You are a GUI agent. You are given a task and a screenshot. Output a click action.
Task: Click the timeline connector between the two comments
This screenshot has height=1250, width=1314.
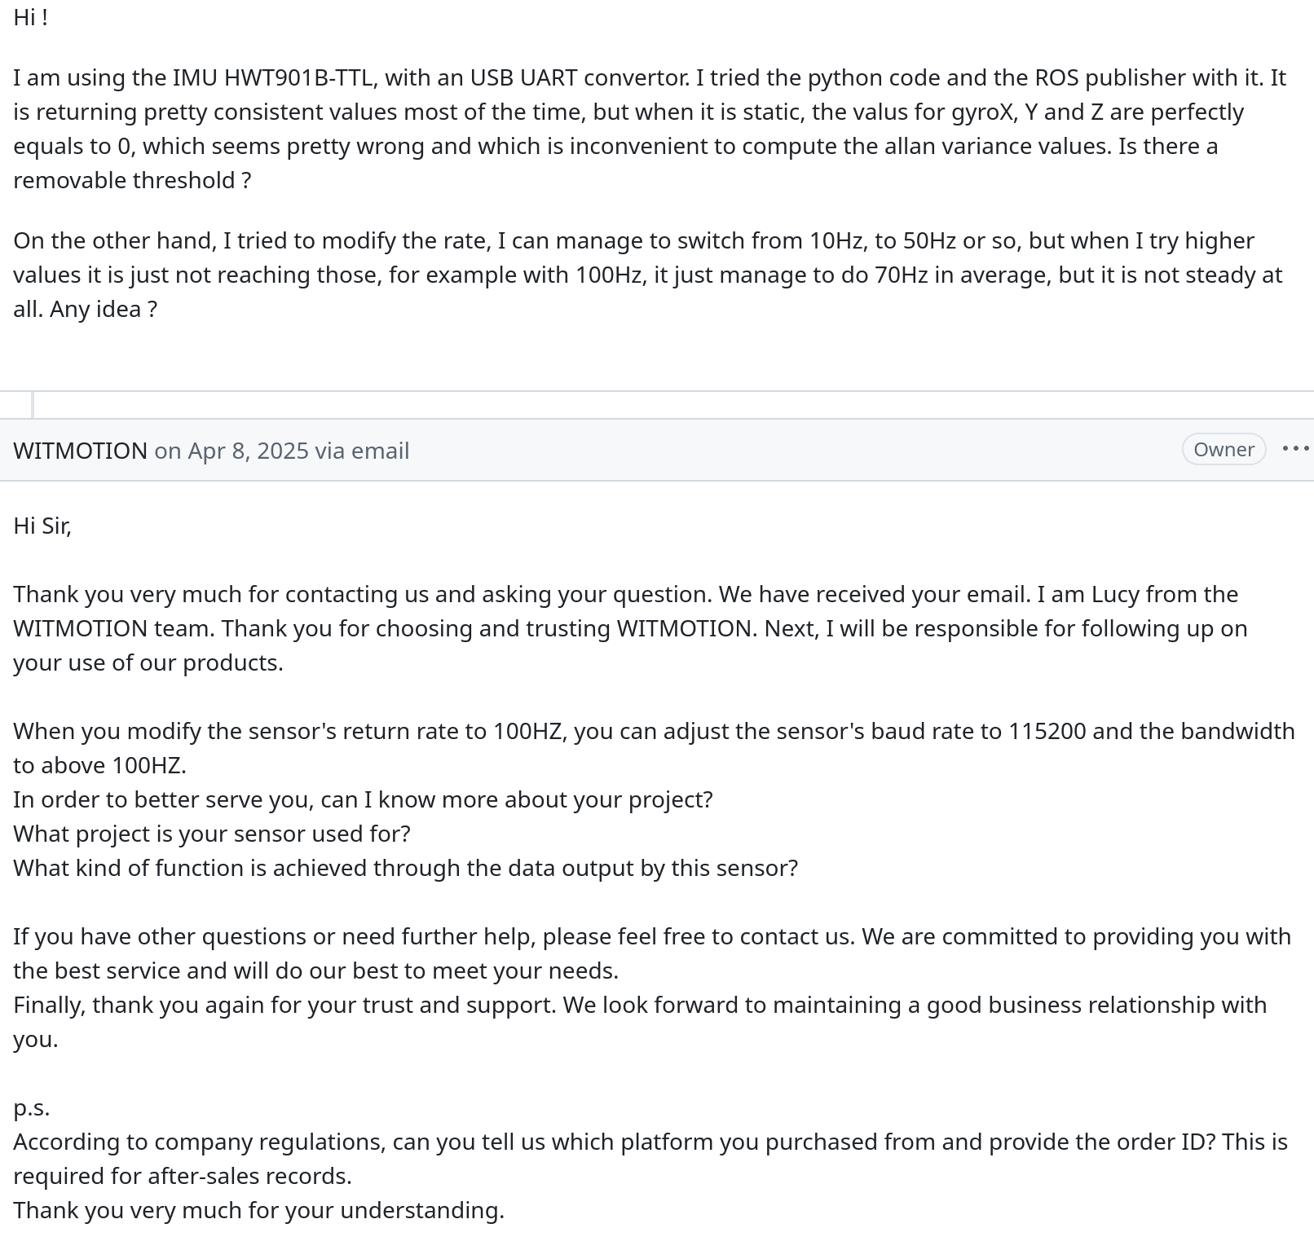(33, 405)
